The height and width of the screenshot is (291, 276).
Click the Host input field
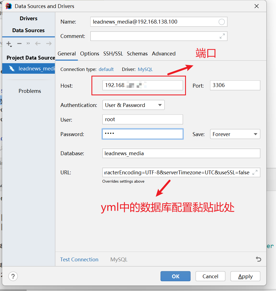coord(142,85)
